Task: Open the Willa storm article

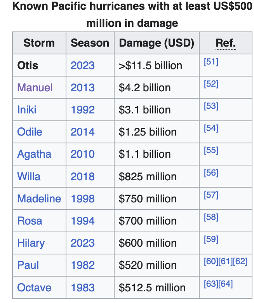Action: click(x=29, y=176)
